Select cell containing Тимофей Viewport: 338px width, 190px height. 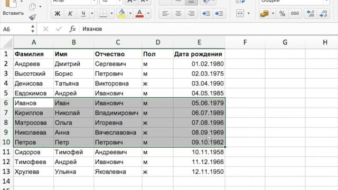pyautogui.click(x=74, y=152)
